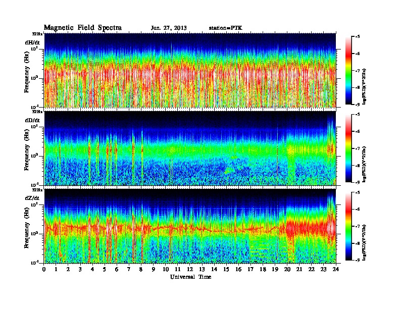Click the '-9' tick on the dZ/dt color bar
The height and width of the screenshot is (309, 400).
click(358, 260)
